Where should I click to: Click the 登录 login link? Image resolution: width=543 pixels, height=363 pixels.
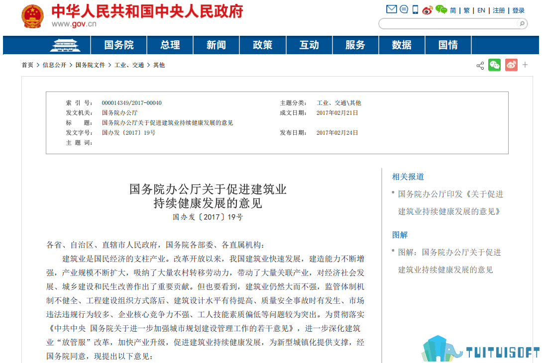pyautogui.click(x=519, y=10)
